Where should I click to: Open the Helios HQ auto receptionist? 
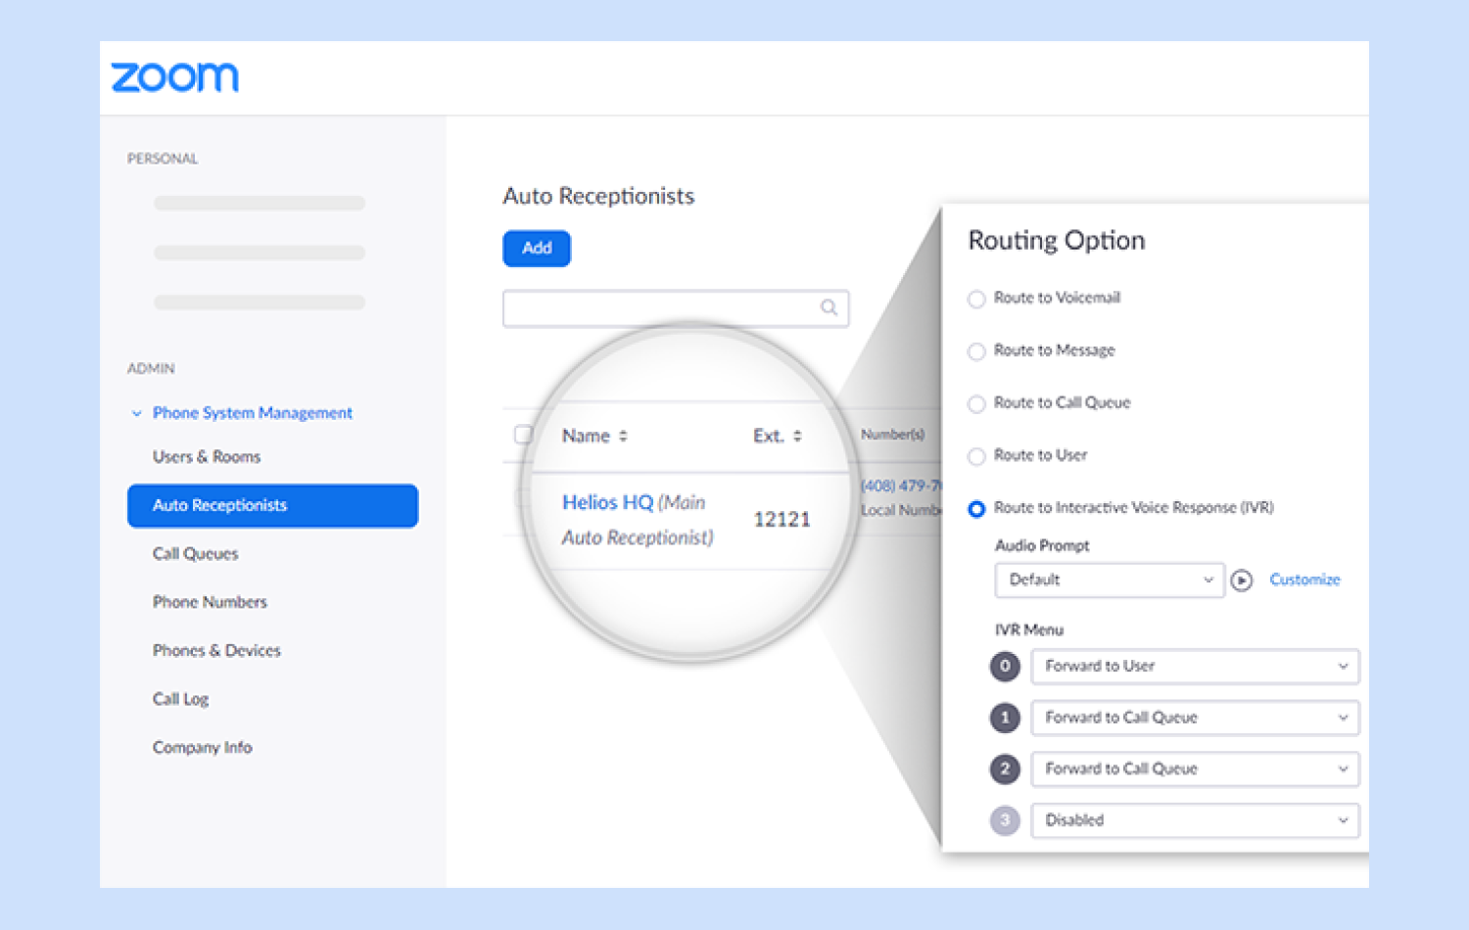(607, 502)
